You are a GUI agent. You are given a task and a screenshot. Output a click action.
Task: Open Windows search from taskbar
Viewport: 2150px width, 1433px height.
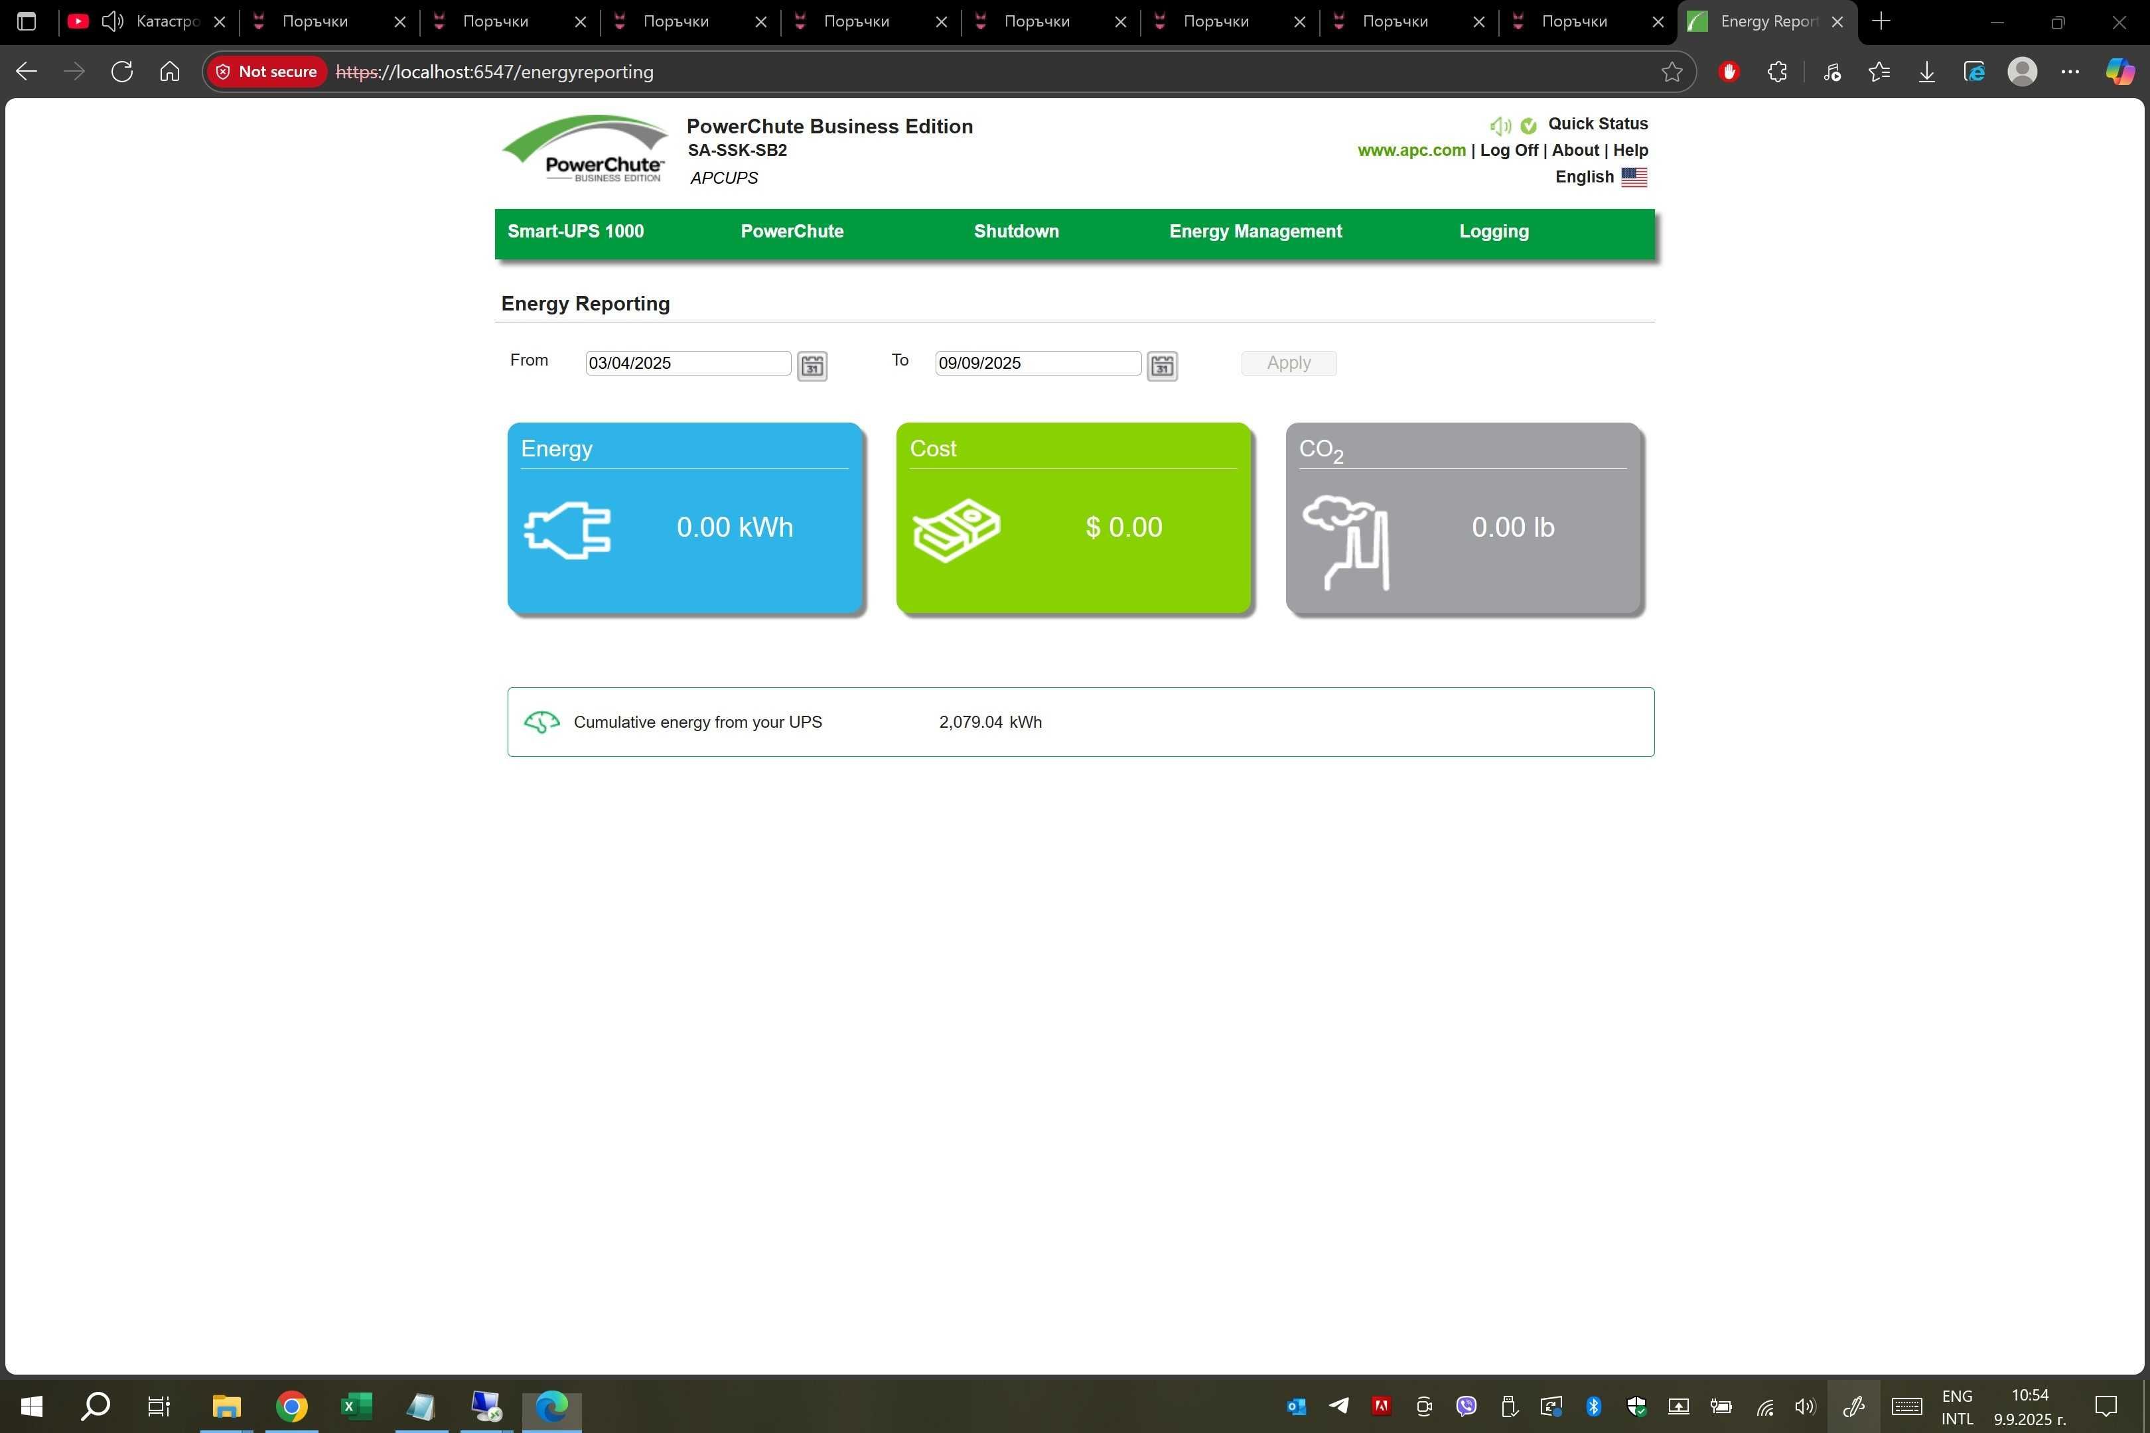point(95,1406)
